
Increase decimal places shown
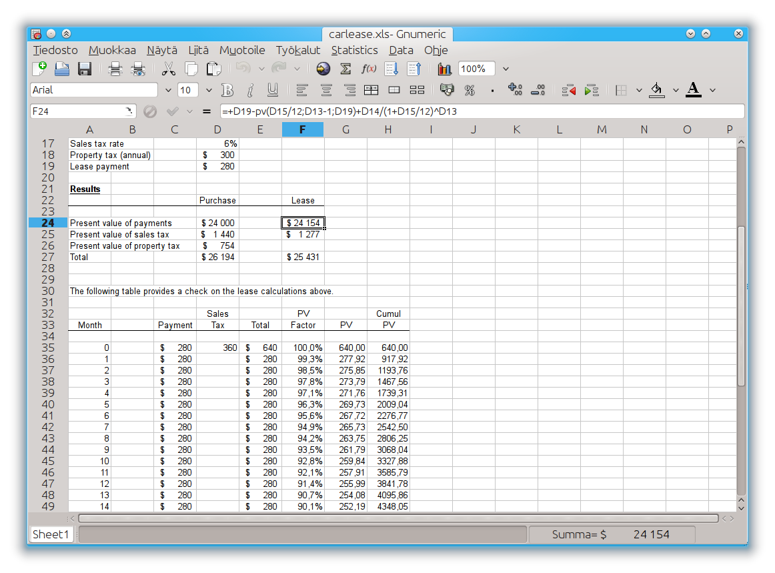[x=515, y=89]
